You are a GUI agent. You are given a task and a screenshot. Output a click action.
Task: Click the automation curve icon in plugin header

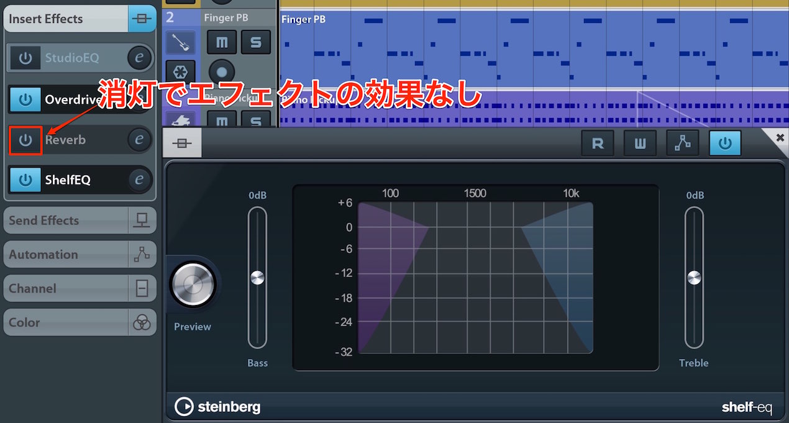[x=683, y=143]
